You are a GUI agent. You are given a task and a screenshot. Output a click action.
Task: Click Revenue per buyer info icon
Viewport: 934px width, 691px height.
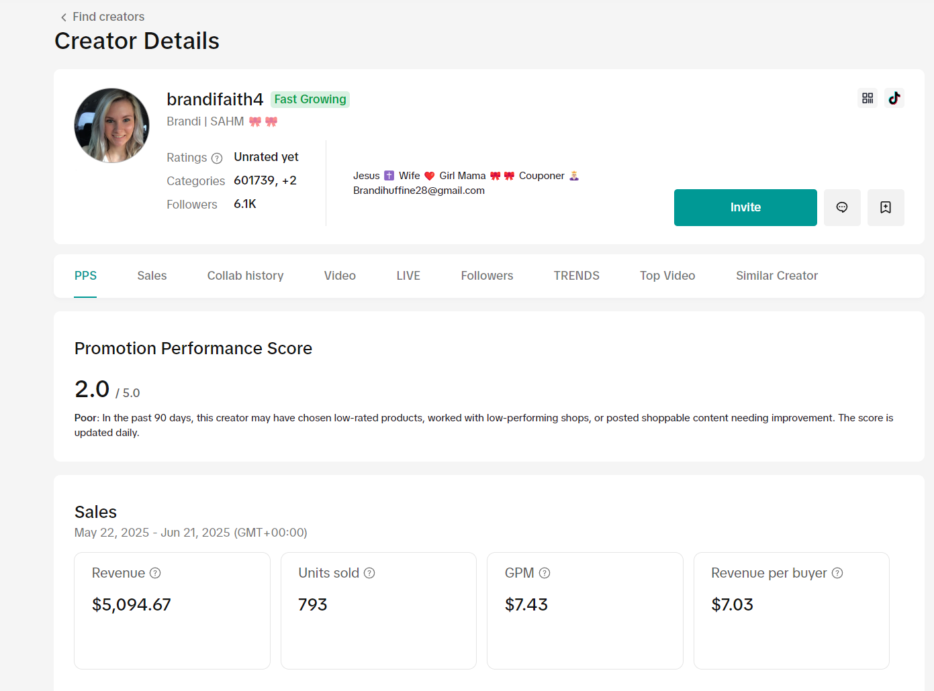point(837,573)
